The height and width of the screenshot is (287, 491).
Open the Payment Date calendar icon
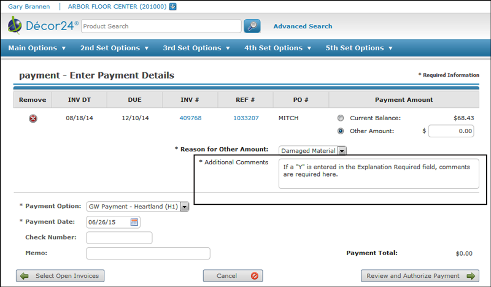pos(134,222)
